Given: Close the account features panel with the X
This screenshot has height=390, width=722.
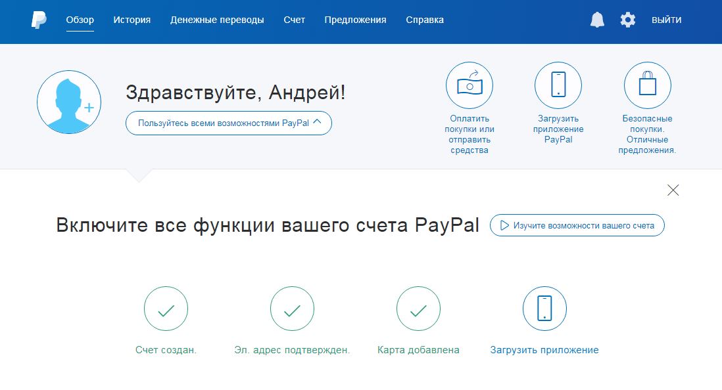Looking at the screenshot, I should 673,190.
